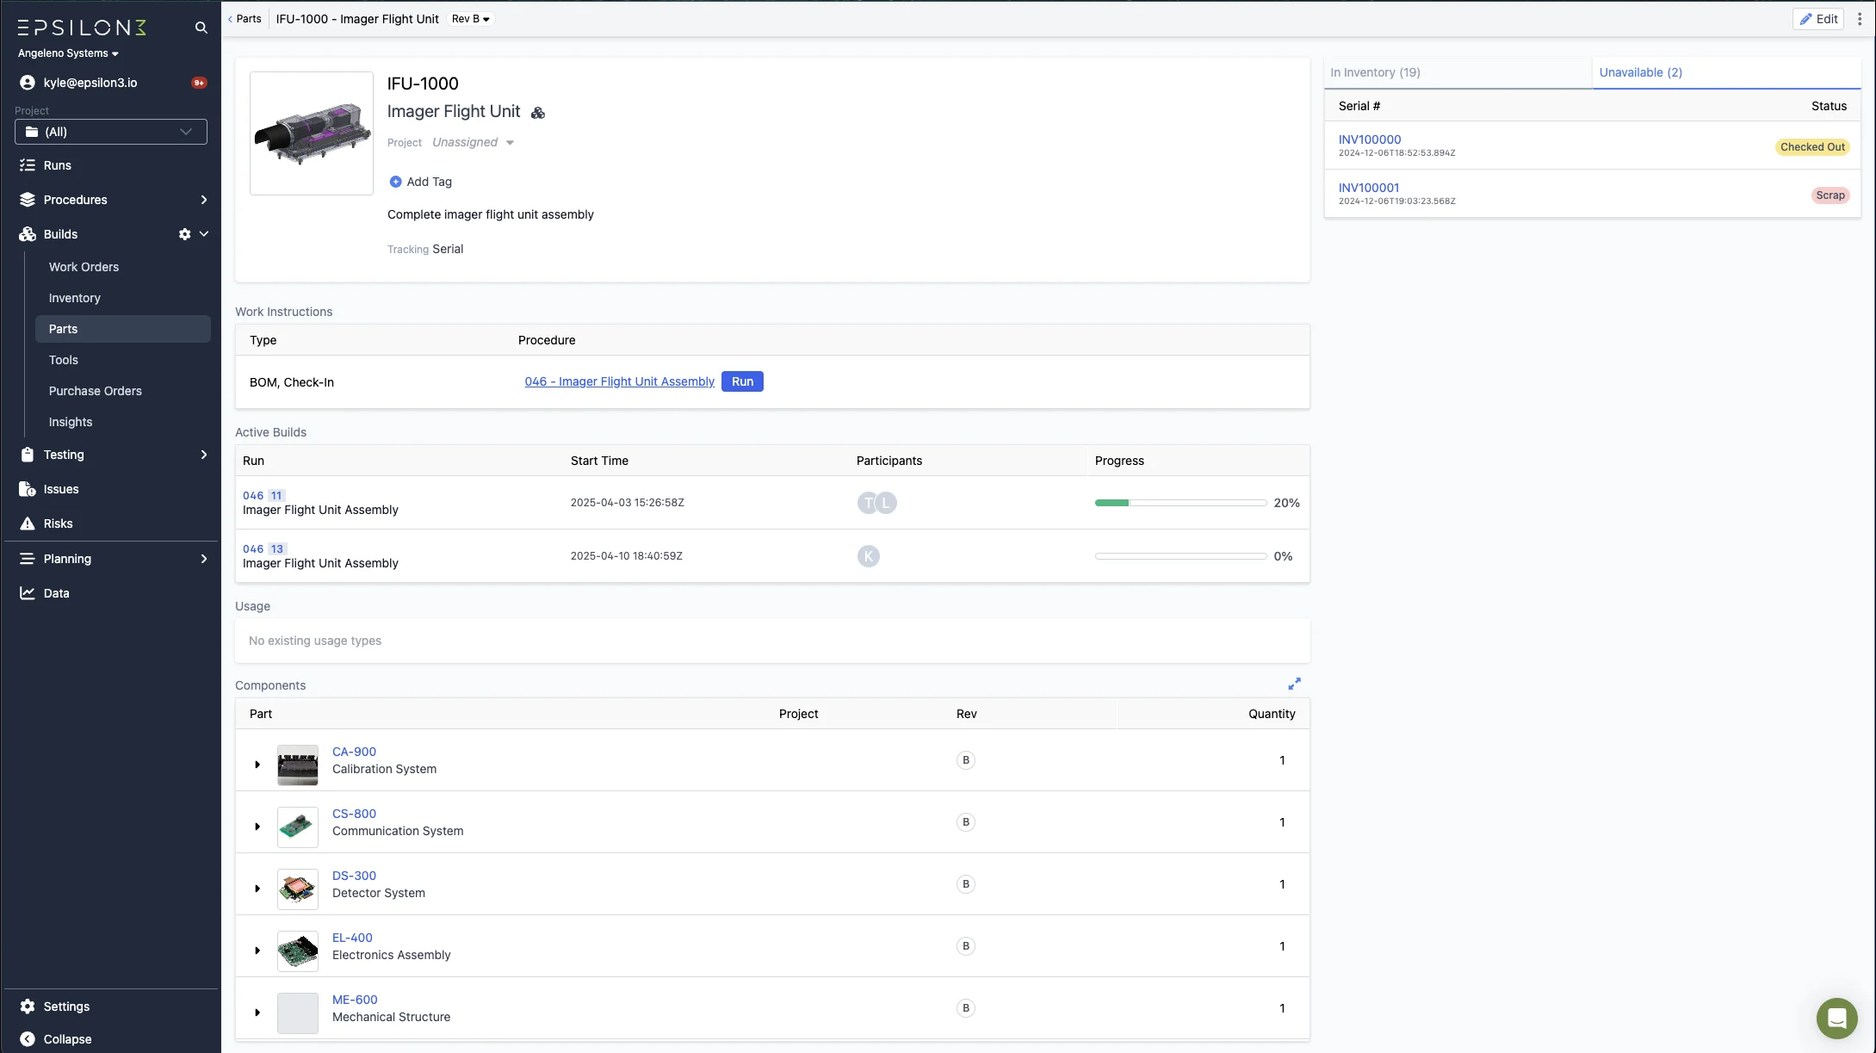The width and height of the screenshot is (1876, 1053).
Task: Open the Risks warning icon page
Action: (x=28, y=523)
